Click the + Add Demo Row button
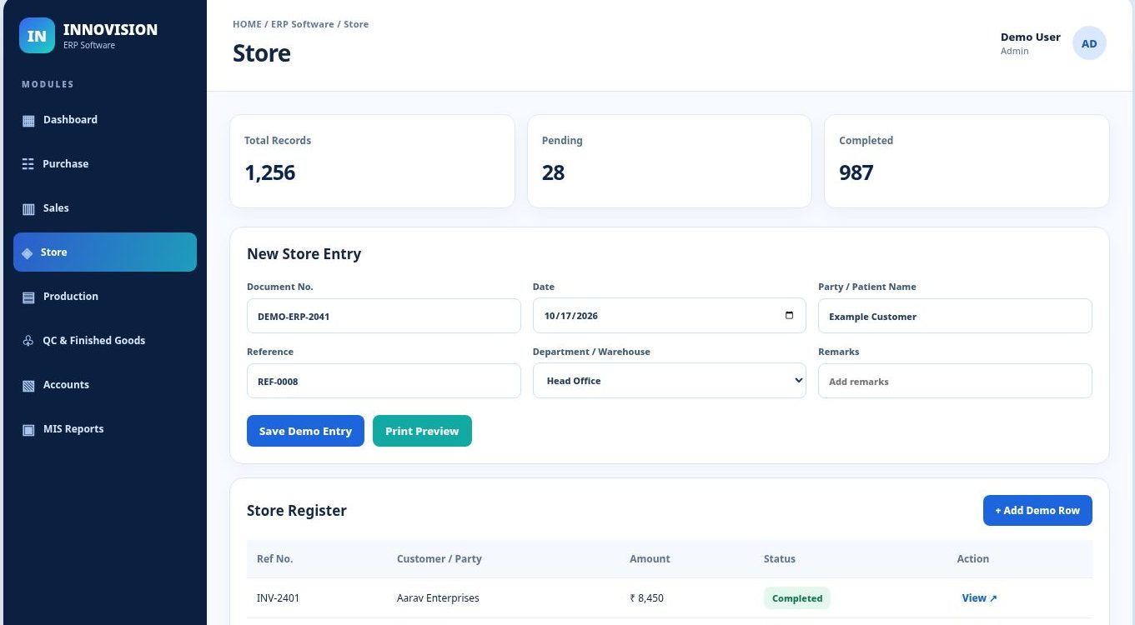1135x625 pixels. (1037, 510)
